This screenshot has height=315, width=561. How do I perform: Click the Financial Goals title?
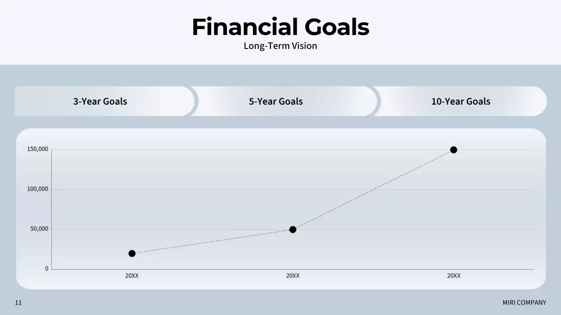click(280, 27)
